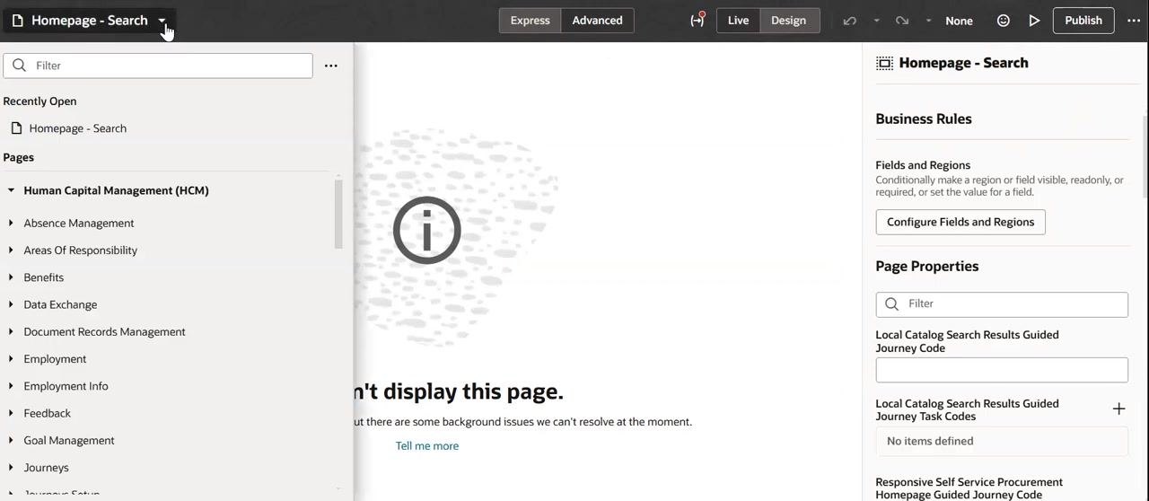The image size is (1149, 501).
Task: Open the code variables icon with notification
Action: coord(697,20)
